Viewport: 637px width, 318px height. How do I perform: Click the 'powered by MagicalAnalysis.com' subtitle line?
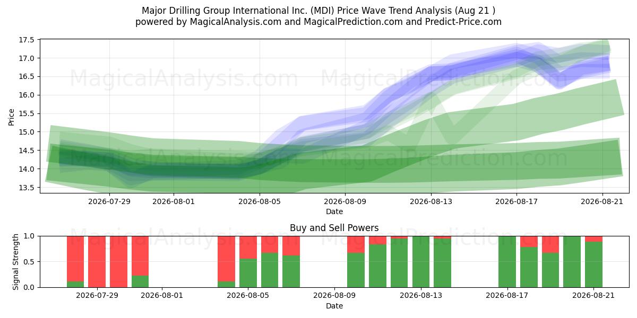(318, 22)
